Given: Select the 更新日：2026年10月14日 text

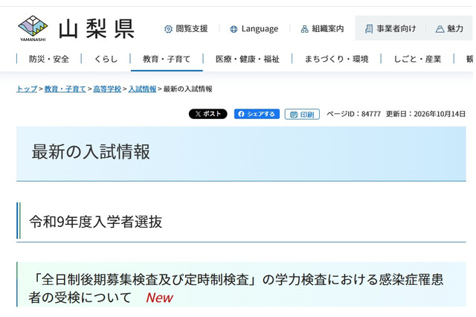Looking at the screenshot, I should (x=425, y=114).
